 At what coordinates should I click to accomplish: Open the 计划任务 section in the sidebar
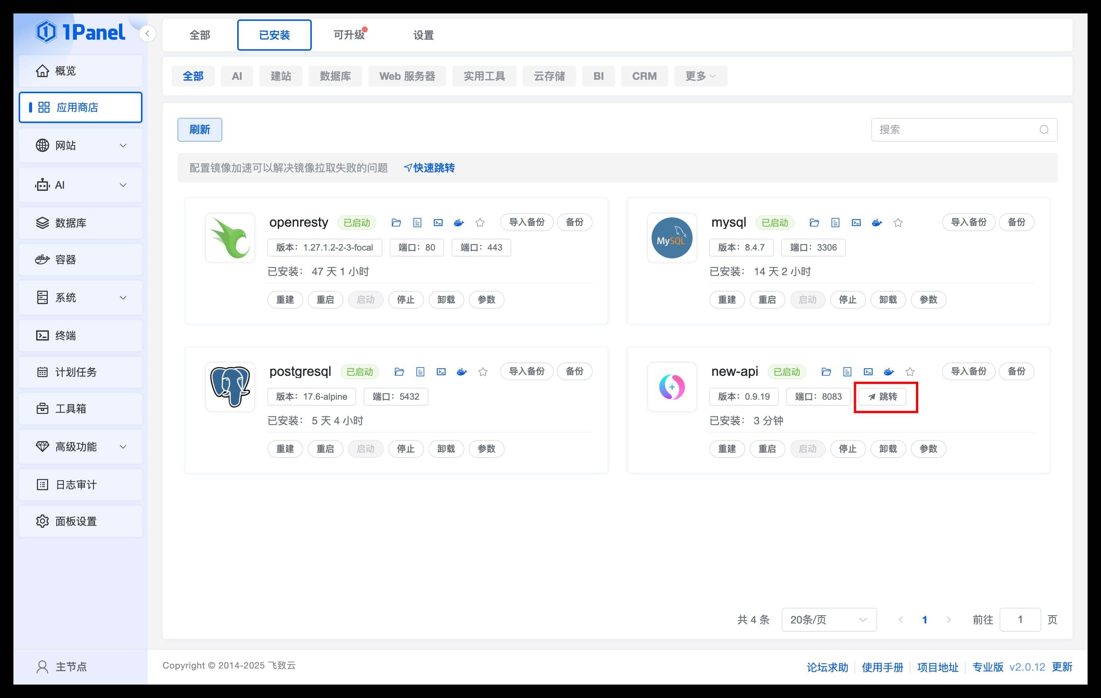point(81,372)
